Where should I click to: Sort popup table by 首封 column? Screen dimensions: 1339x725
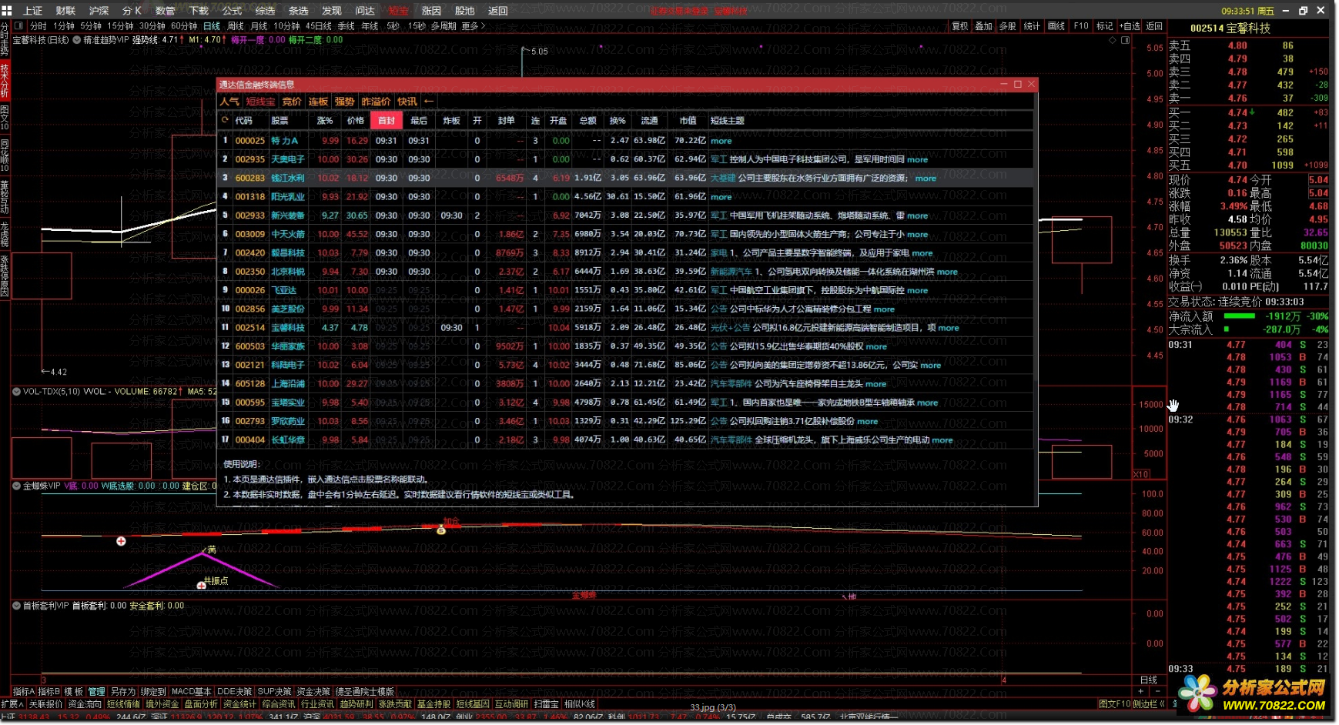coord(387,120)
